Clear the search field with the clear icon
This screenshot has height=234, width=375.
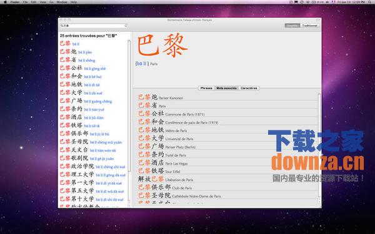pos(126,26)
